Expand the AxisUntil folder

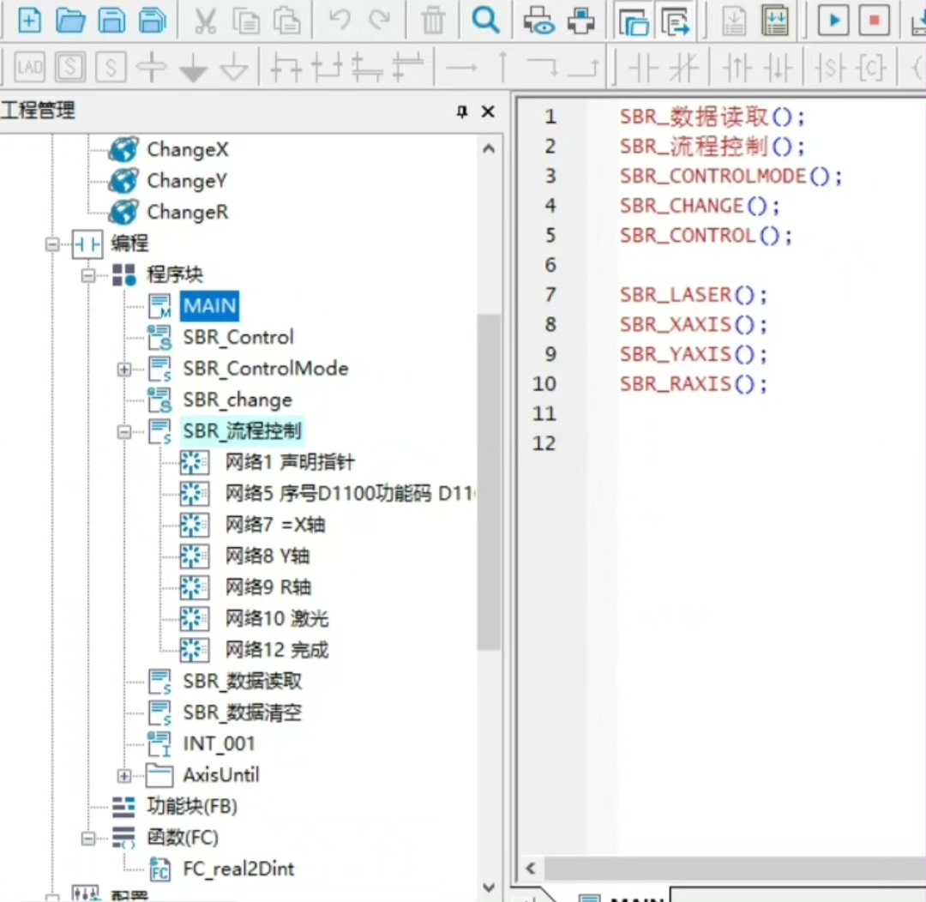point(124,776)
